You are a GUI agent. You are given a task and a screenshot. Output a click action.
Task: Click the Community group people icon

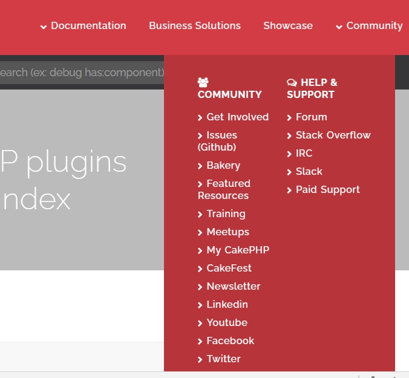pyautogui.click(x=203, y=82)
